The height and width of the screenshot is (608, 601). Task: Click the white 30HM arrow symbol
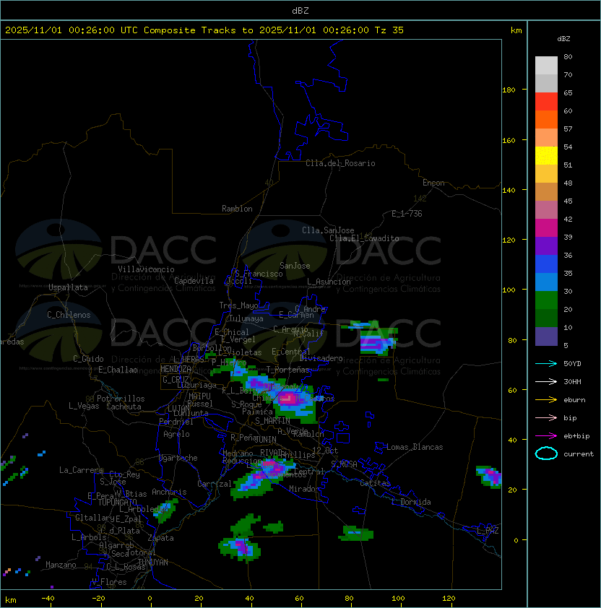tap(546, 382)
